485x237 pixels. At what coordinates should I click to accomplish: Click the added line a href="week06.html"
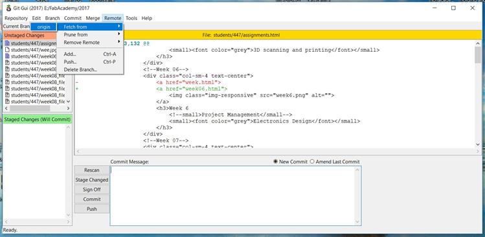click(192, 89)
